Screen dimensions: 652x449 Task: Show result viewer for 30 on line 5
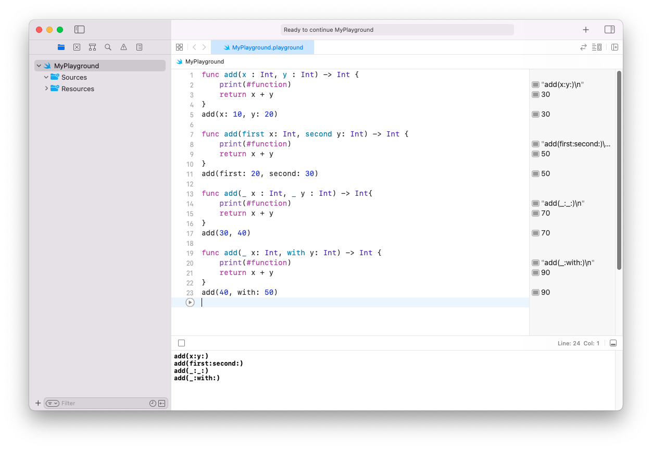pos(535,114)
